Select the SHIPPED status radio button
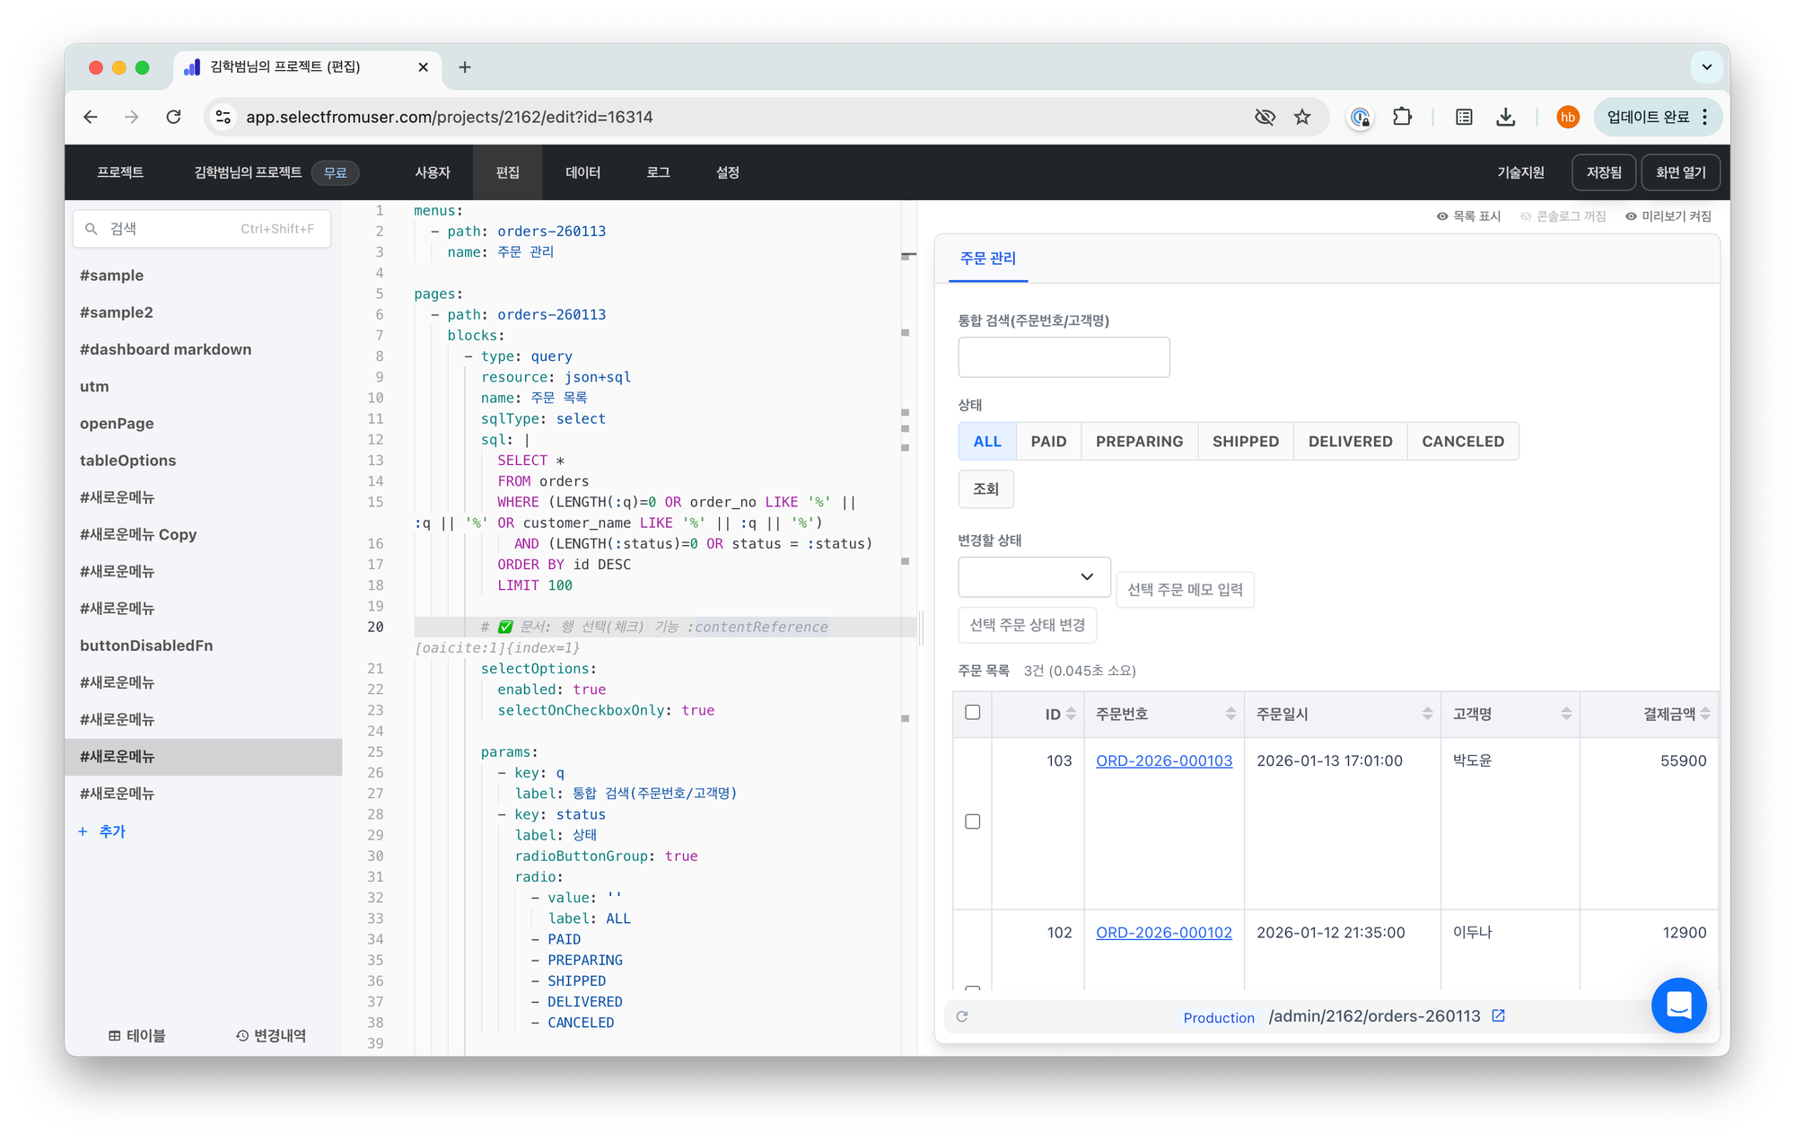Screen dimensions: 1795x1142 click(x=1245, y=441)
